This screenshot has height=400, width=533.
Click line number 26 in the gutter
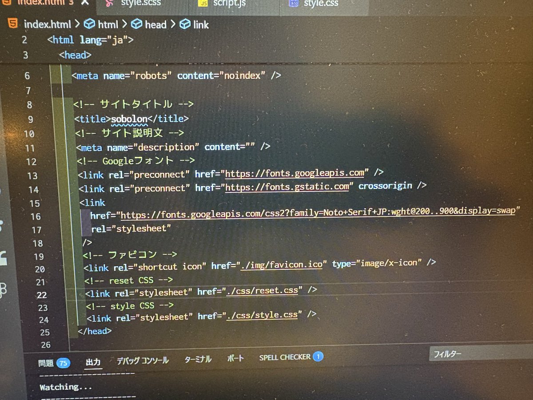(x=45, y=344)
